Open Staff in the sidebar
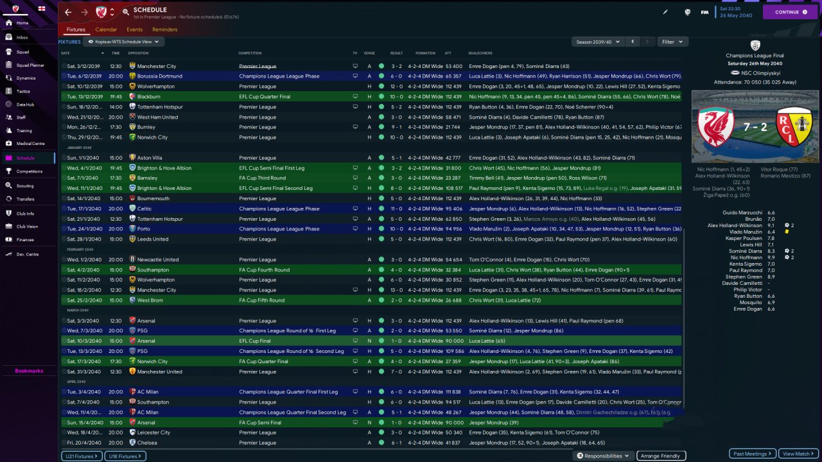 pyautogui.click(x=21, y=117)
